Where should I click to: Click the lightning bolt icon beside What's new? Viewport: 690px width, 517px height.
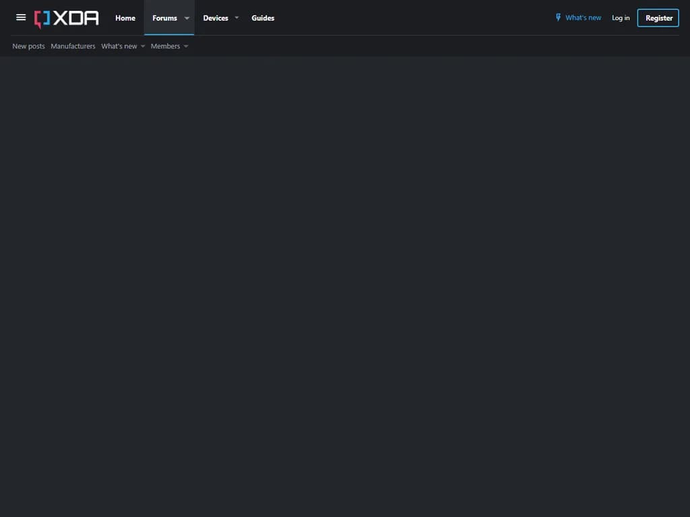tap(558, 18)
